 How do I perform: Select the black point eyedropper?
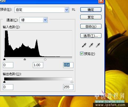click(x=84, y=45)
